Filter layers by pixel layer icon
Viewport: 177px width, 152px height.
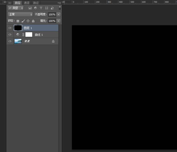[30, 8]
